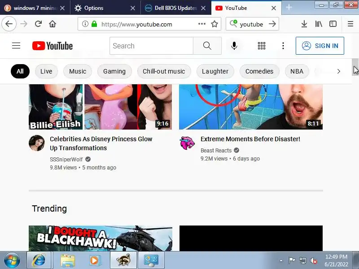The height and width of the screenshot is (269, 359).
Task: Launch Internet Explorer from the taskbar
Action: pos(39,260)
